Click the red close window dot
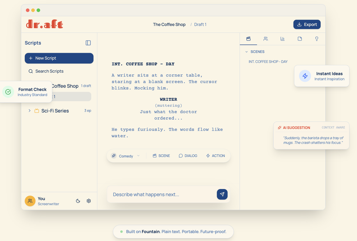The height and width of the screenshot is (241, 357). [27, 10]
